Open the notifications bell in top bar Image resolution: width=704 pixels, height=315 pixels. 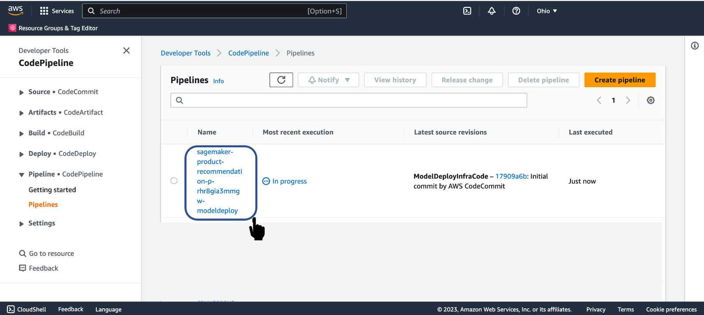(x=492, y=11)
